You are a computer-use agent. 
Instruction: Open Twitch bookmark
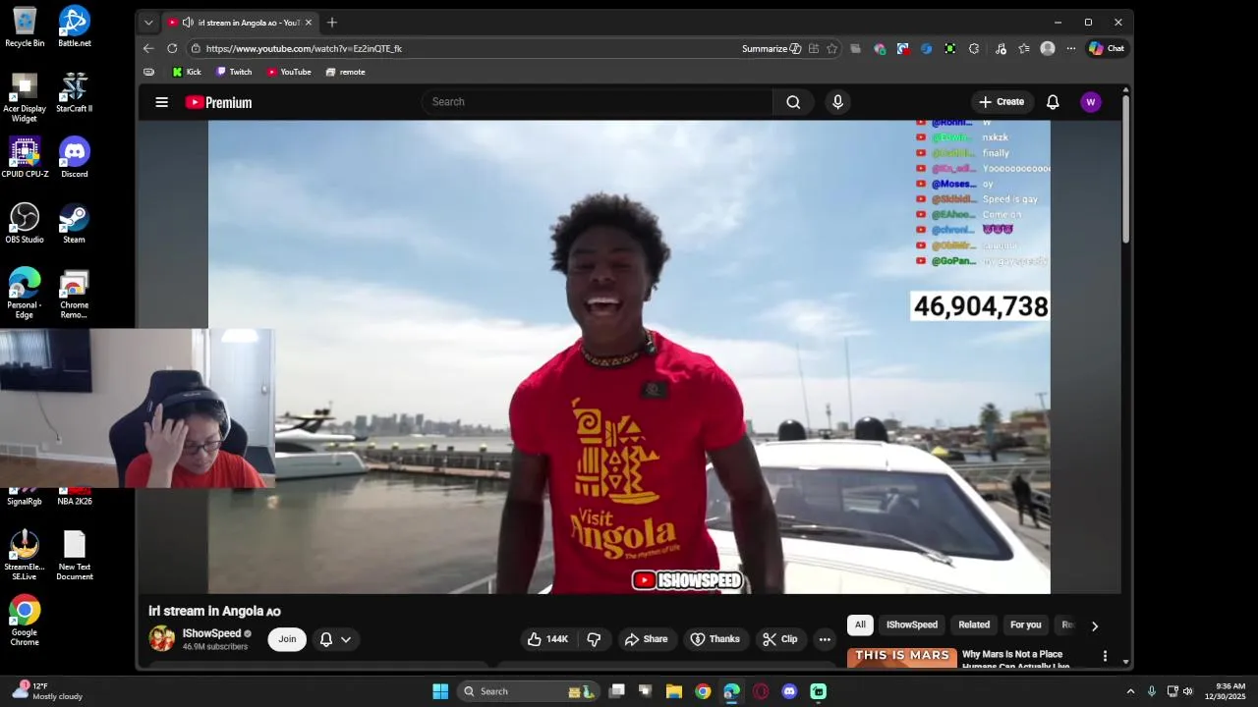tap(234, 72)
